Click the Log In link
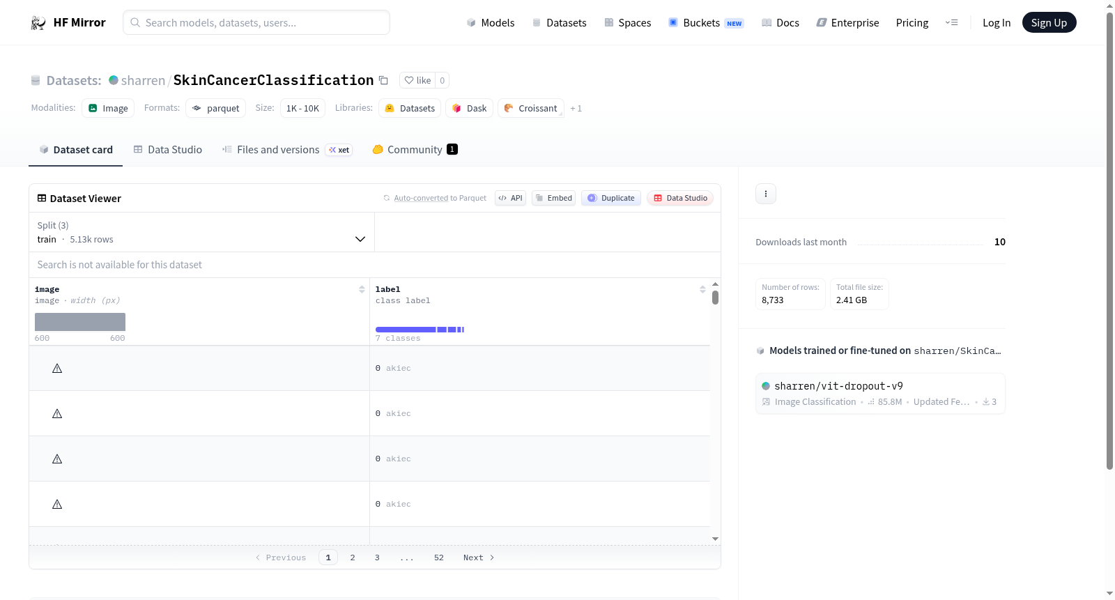 (997, 23)
